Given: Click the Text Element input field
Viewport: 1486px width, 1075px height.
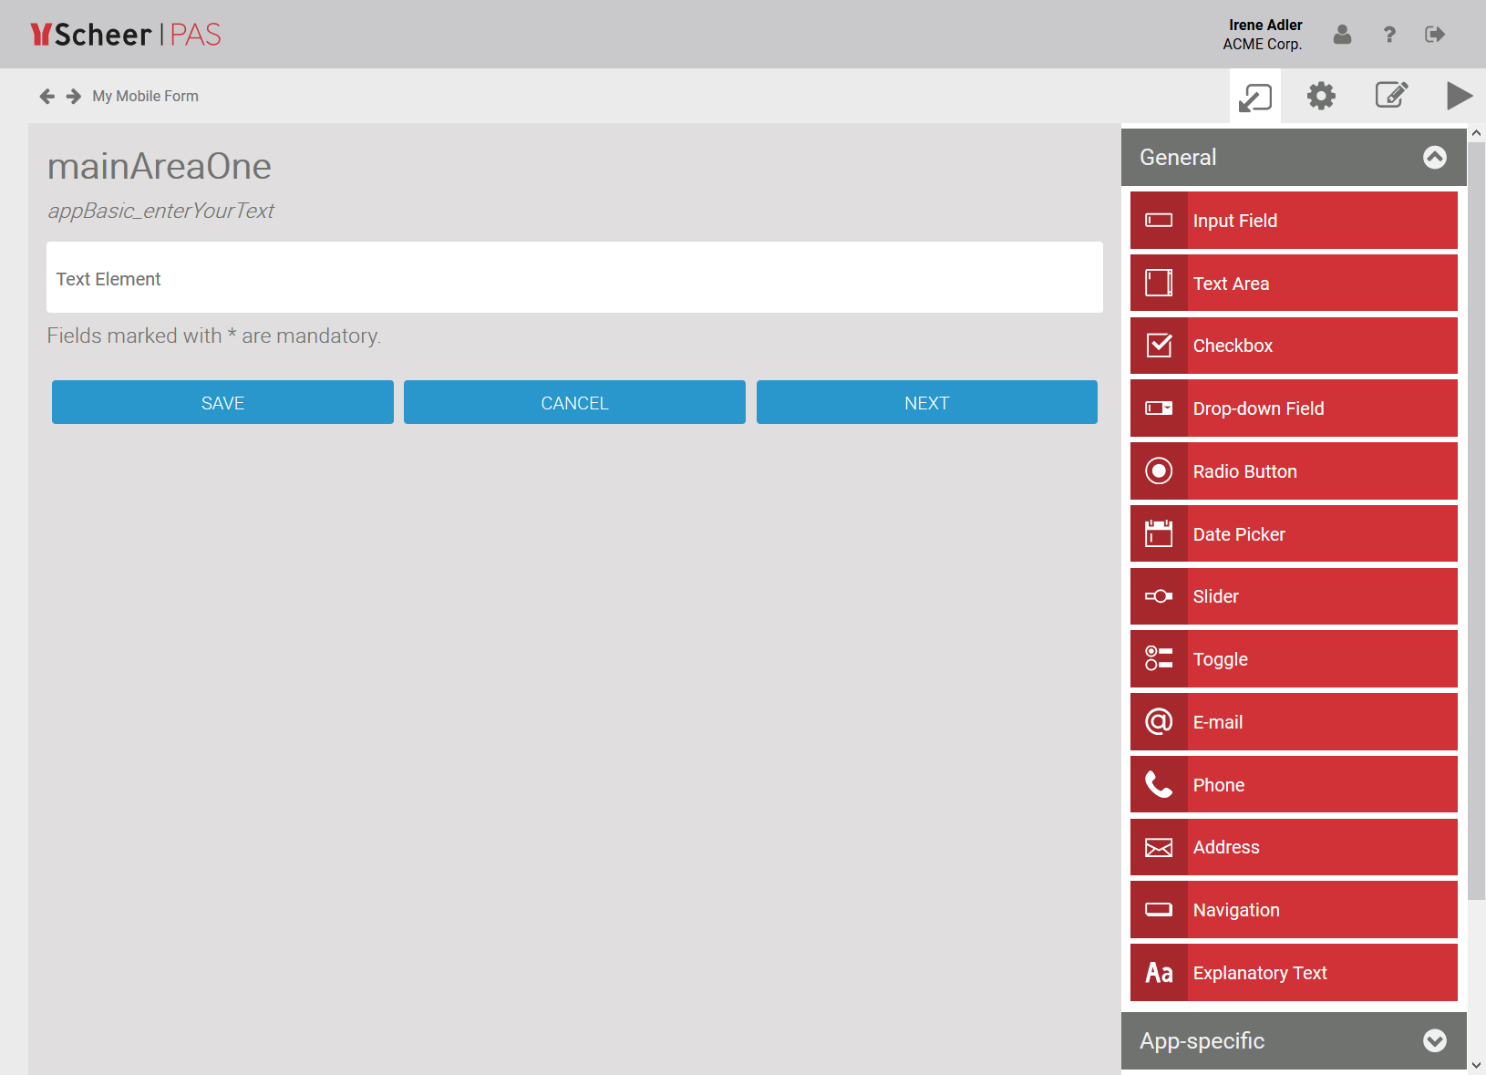Looking at the screenshot, I should pos(574,278).
